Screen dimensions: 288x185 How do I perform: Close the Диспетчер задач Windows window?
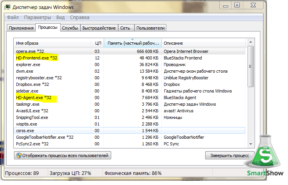pos(253,5)
